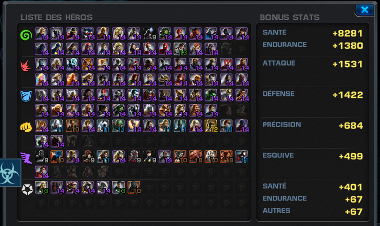380x226 pixels.
Task: Click the white Generalist class icon
Action: (x=27, y=189)
